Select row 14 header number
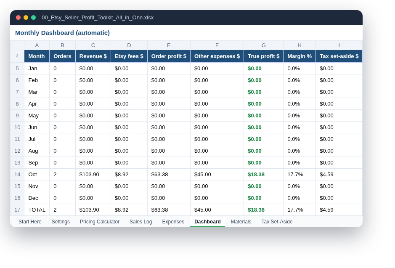This screenshot has width=395, height=268. click(17, 175)
